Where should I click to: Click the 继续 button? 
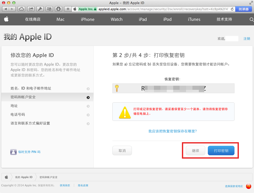[x=195, y=151]
